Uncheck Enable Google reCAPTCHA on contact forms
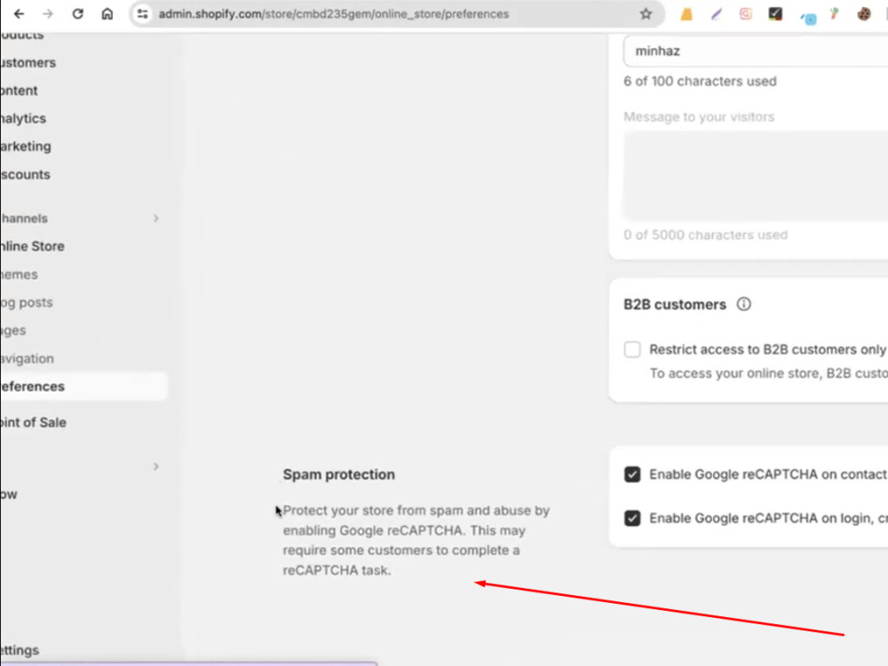 click(632, 474)
